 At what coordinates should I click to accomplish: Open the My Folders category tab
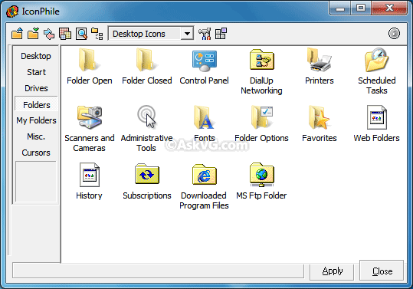(36, 120)
